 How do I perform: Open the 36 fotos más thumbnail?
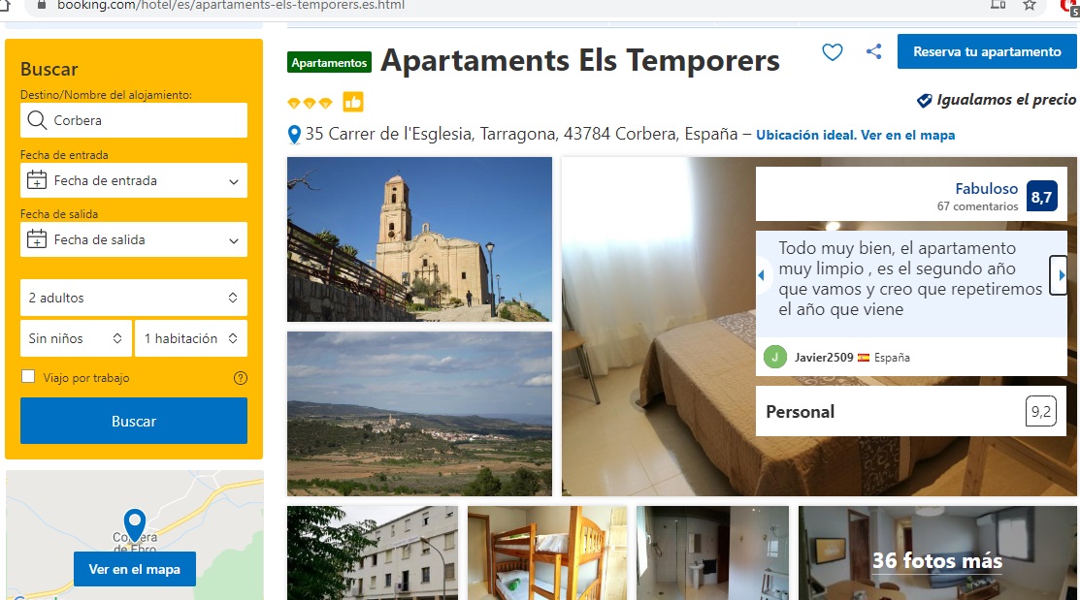click(x=937, y=553)
